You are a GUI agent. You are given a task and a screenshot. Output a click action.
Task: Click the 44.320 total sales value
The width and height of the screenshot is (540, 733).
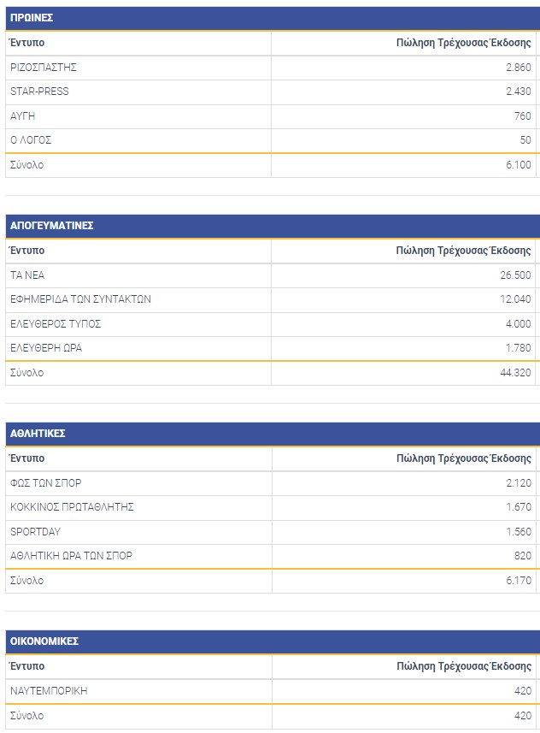515,373
